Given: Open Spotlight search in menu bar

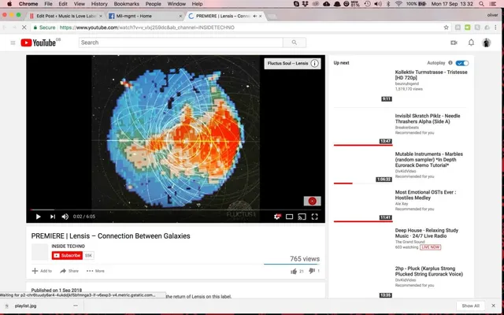Looking at the screenshot, I should pyautogui.click(x=481, y=4).
